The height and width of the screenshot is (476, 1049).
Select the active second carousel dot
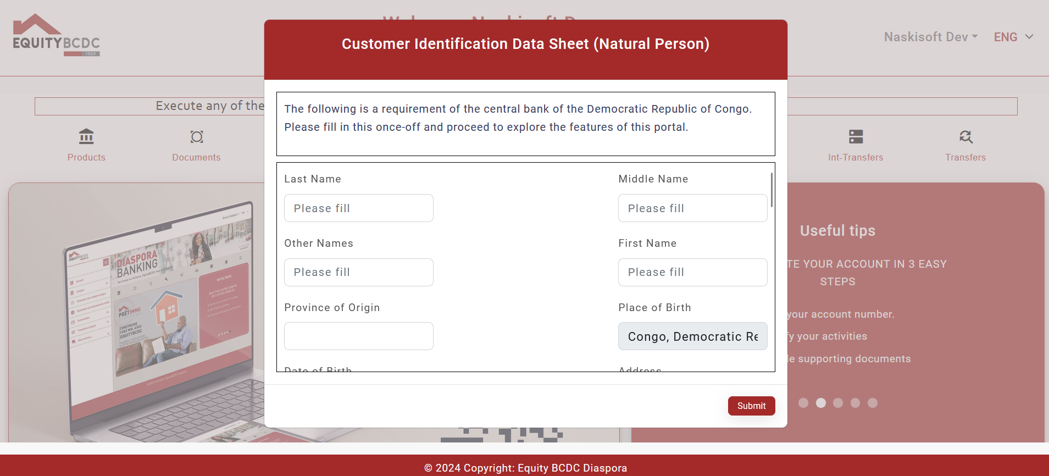pos(820,403)
